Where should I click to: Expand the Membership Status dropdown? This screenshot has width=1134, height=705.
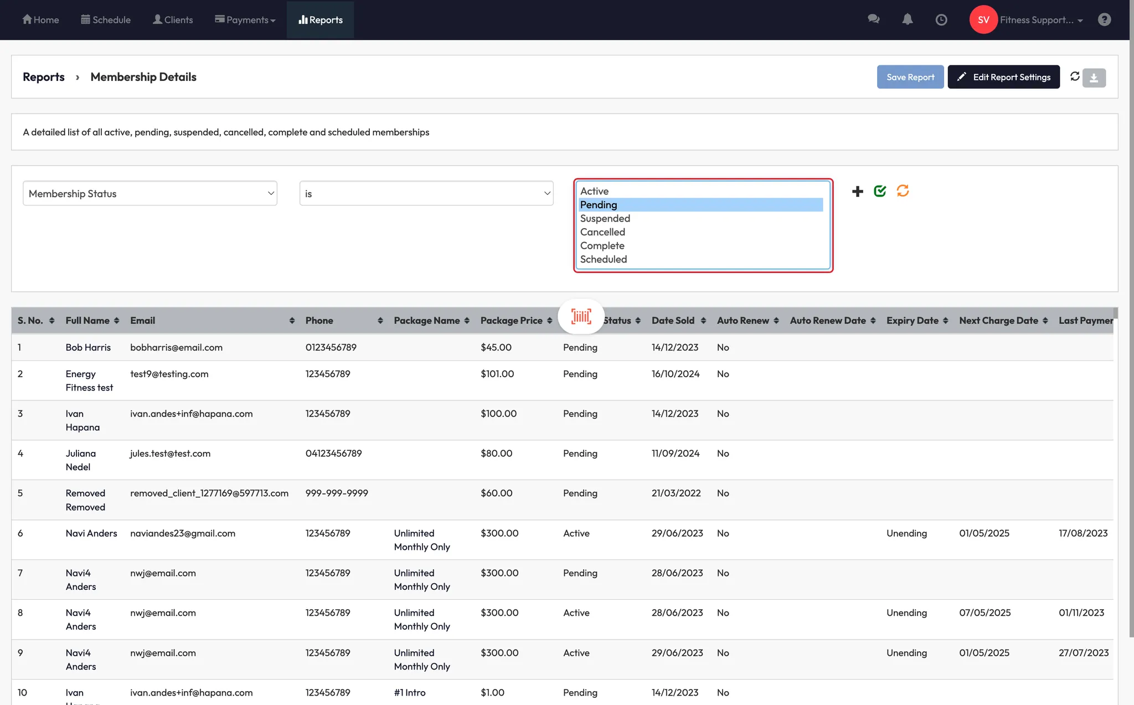(x=150, y=193)
